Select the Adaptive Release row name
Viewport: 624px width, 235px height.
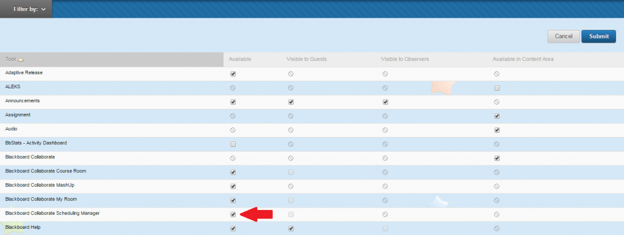coord(24,73)
